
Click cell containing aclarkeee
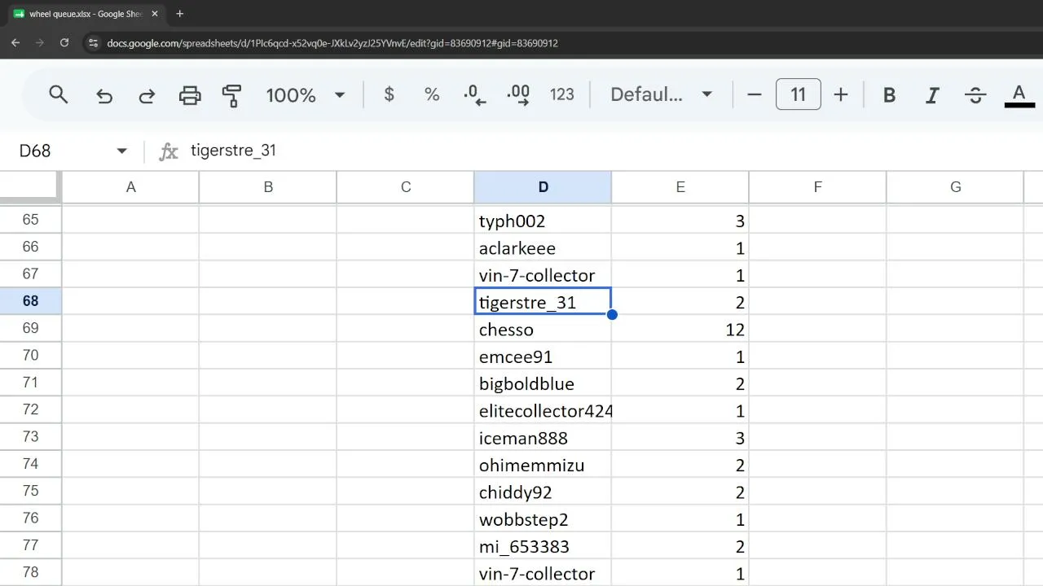click(543, 247)
